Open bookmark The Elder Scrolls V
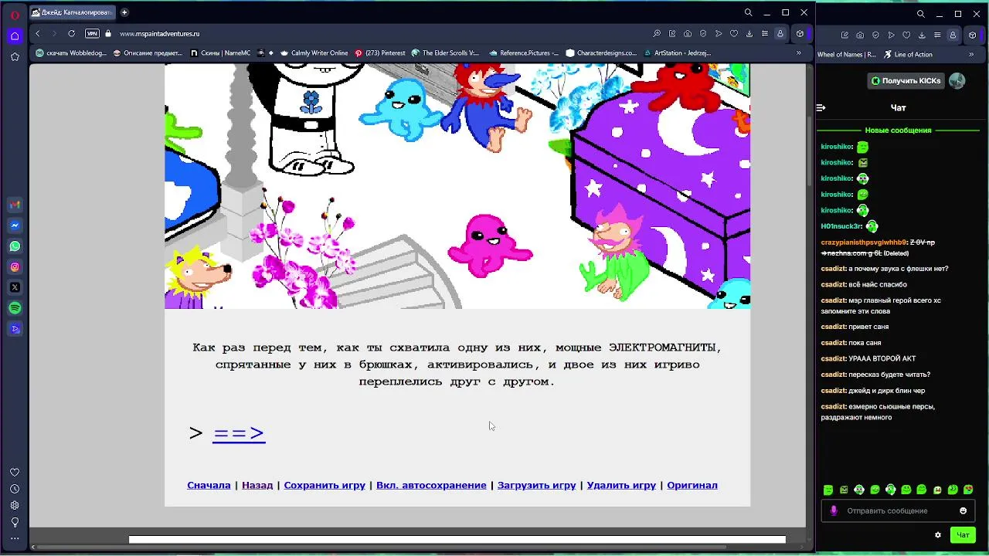Screen dimensions: 989x556 pyautogui.click(x=446, y=53)
